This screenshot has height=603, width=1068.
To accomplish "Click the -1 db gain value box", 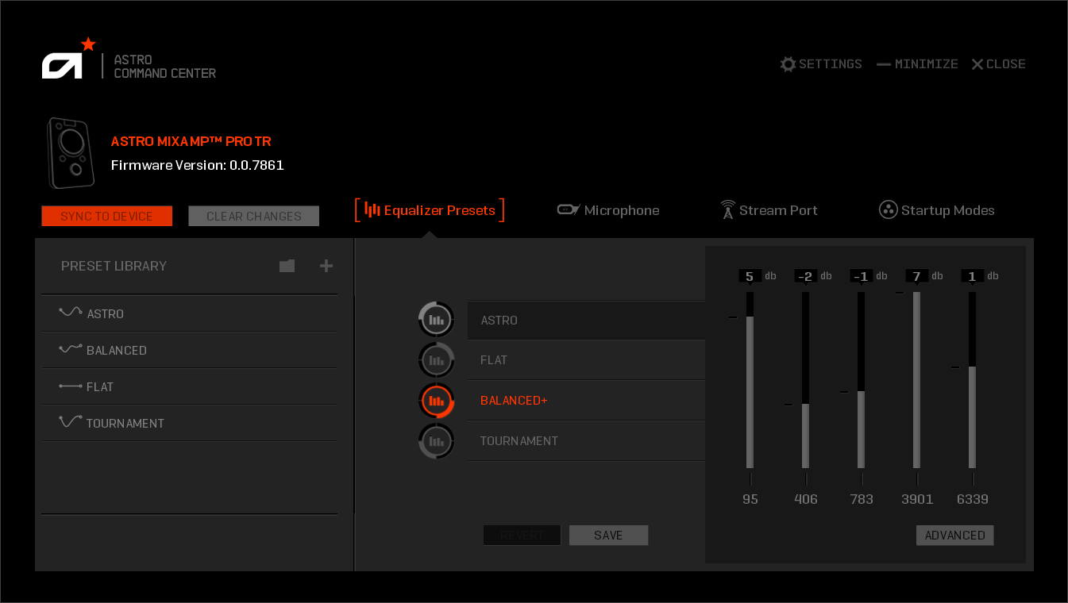I will [861, 276].
